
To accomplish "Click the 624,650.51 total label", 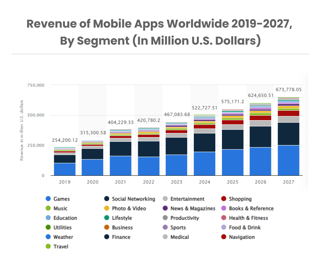I will (x=261, y=95).
